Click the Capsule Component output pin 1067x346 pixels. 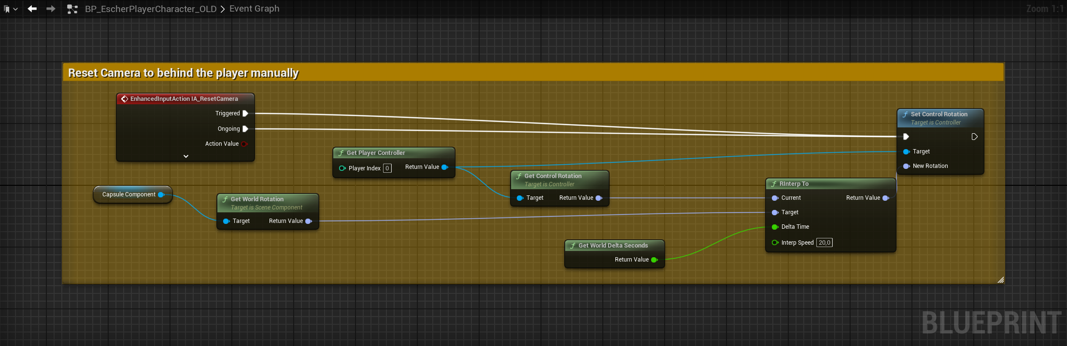pyautogui.click(x=161, y=194)
